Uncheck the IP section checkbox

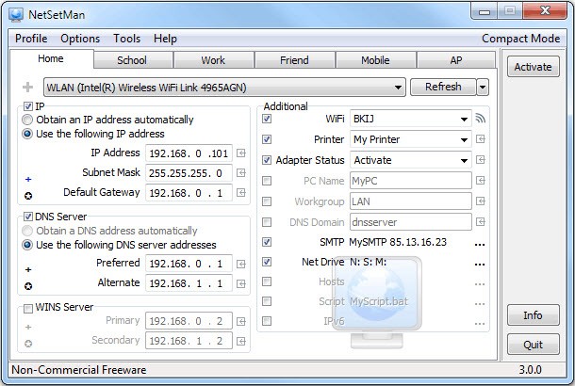(28, 106)
